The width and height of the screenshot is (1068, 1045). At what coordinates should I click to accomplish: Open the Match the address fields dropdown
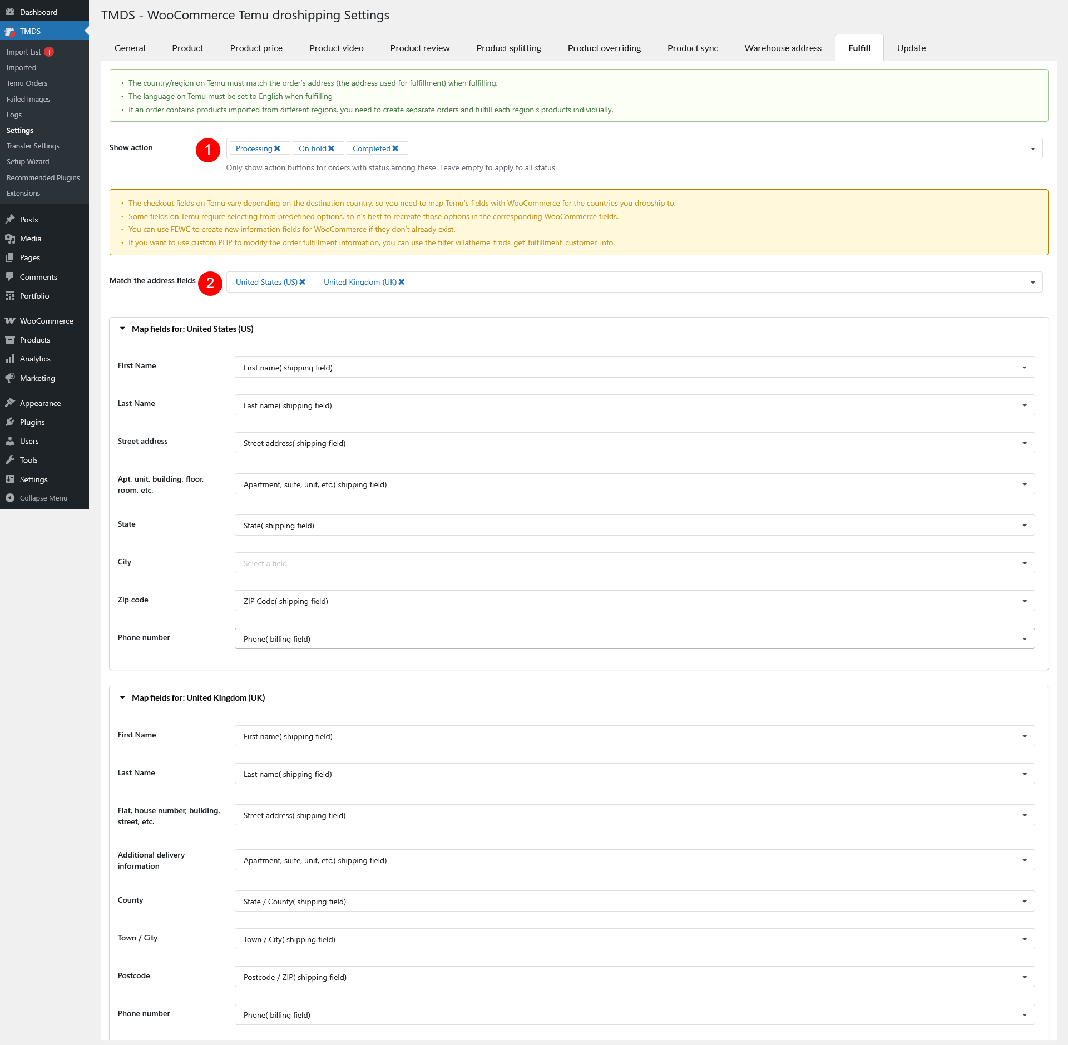click(1033, 282)
